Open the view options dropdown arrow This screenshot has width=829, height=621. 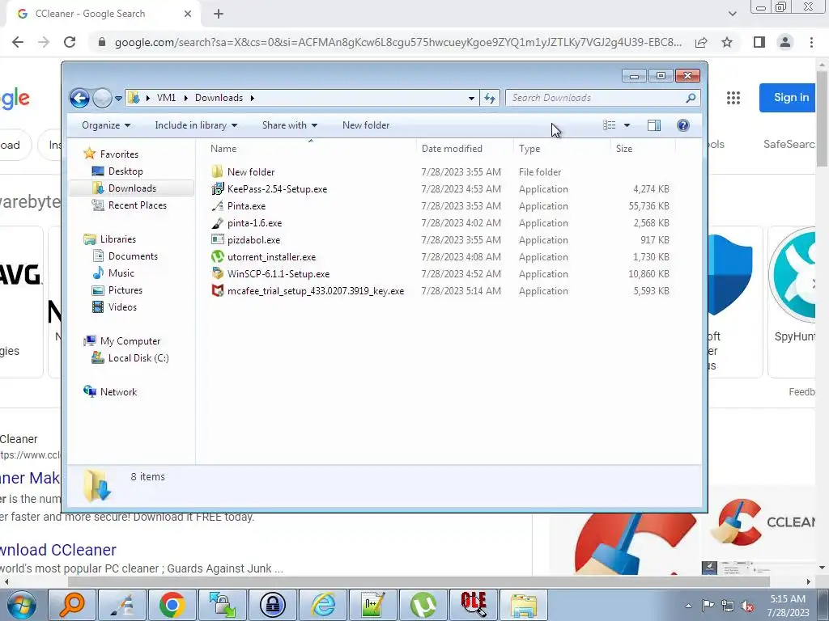627,125
